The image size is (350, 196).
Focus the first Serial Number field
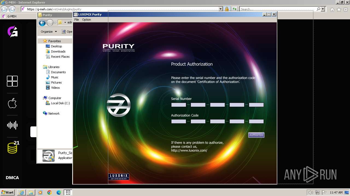point(179,105)
